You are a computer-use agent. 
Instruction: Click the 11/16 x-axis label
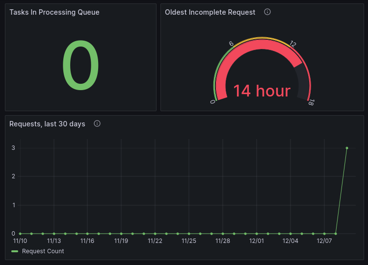[x=87, y=241]
